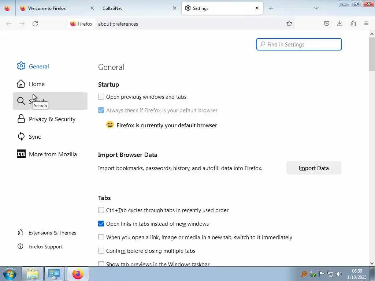Click the Action Center flag tray icon
This screenshot has height=281, width=375.
click(x=322, y=274)
